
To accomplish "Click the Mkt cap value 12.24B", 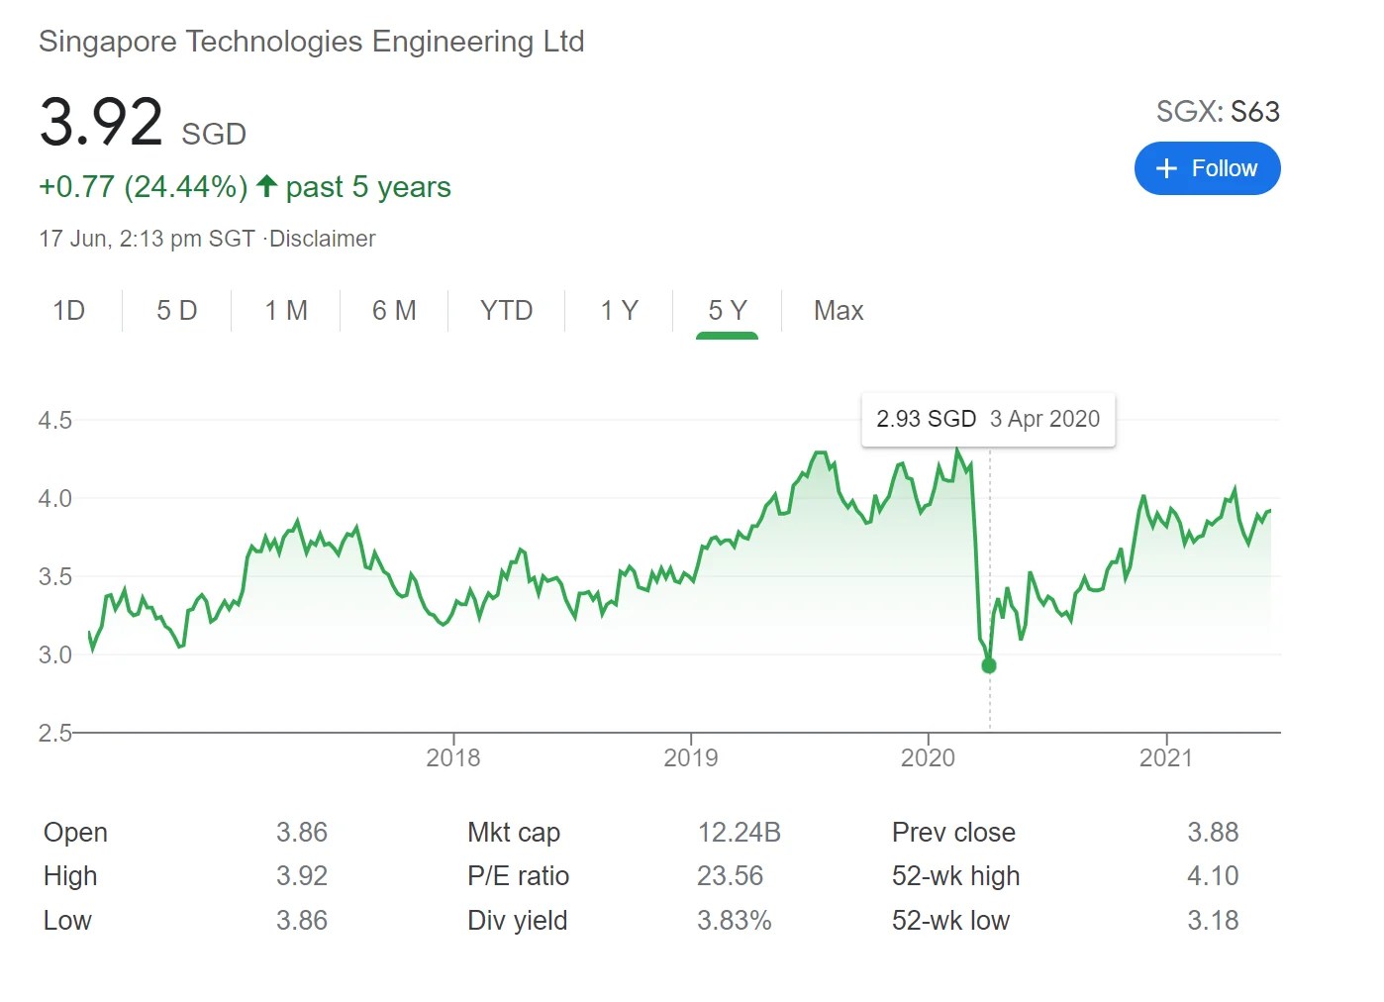I will [x=740, y=833].
